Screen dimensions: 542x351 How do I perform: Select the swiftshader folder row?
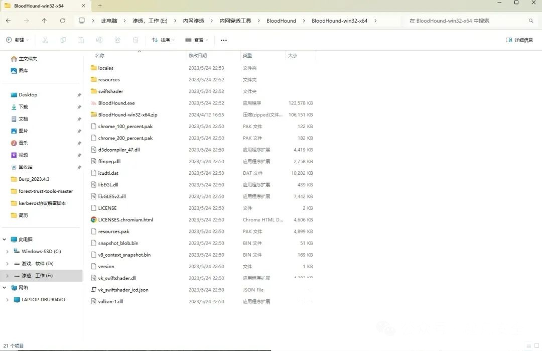(x=202, y=91)
